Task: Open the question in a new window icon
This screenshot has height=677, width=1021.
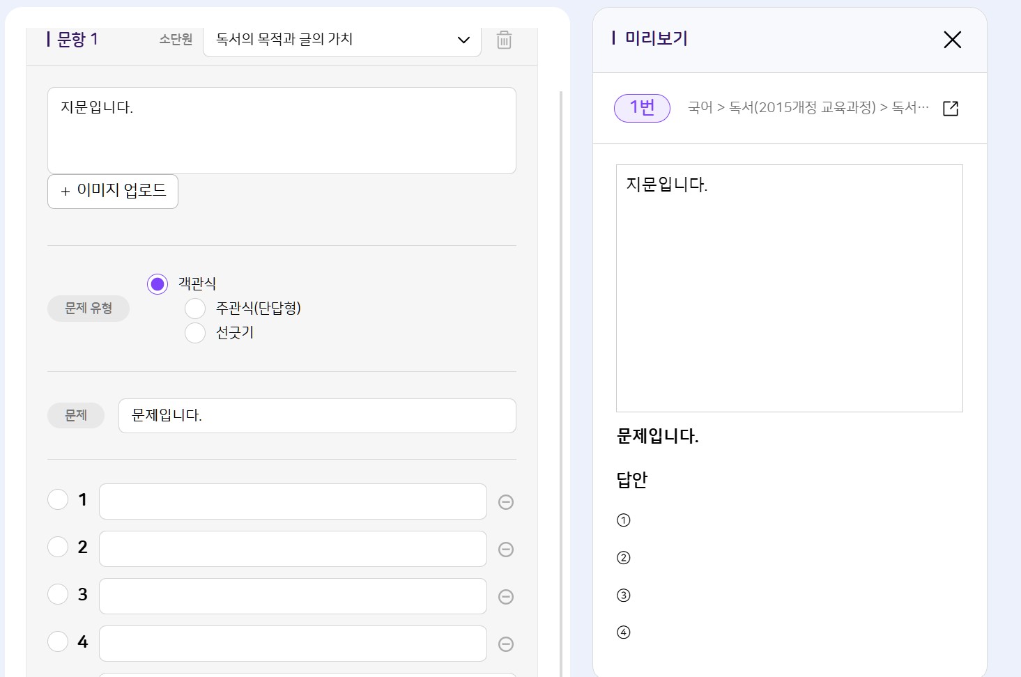Action: click(x=951, y=108)
